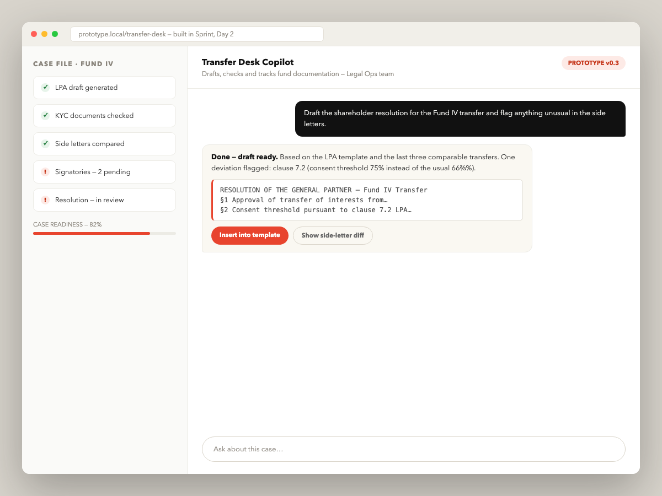Click the Insert into template button
Image resolution: width=662 pixels, height=496 pixels.
(x=250, y=235)
